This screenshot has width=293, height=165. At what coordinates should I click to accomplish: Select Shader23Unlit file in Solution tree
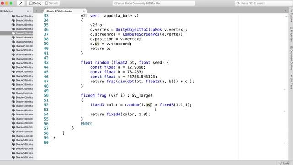pyautogui.click(x=22, y=16)
